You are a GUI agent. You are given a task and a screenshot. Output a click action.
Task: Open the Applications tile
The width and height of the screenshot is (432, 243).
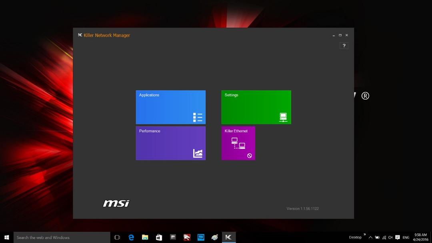(170, 107)
